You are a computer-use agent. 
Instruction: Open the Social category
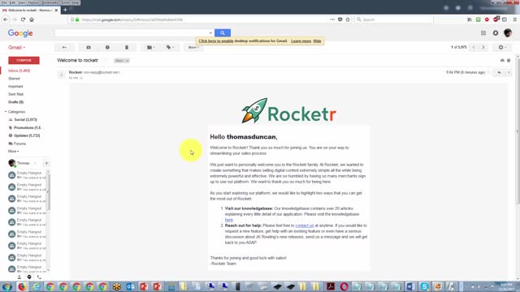click(25, 119)
